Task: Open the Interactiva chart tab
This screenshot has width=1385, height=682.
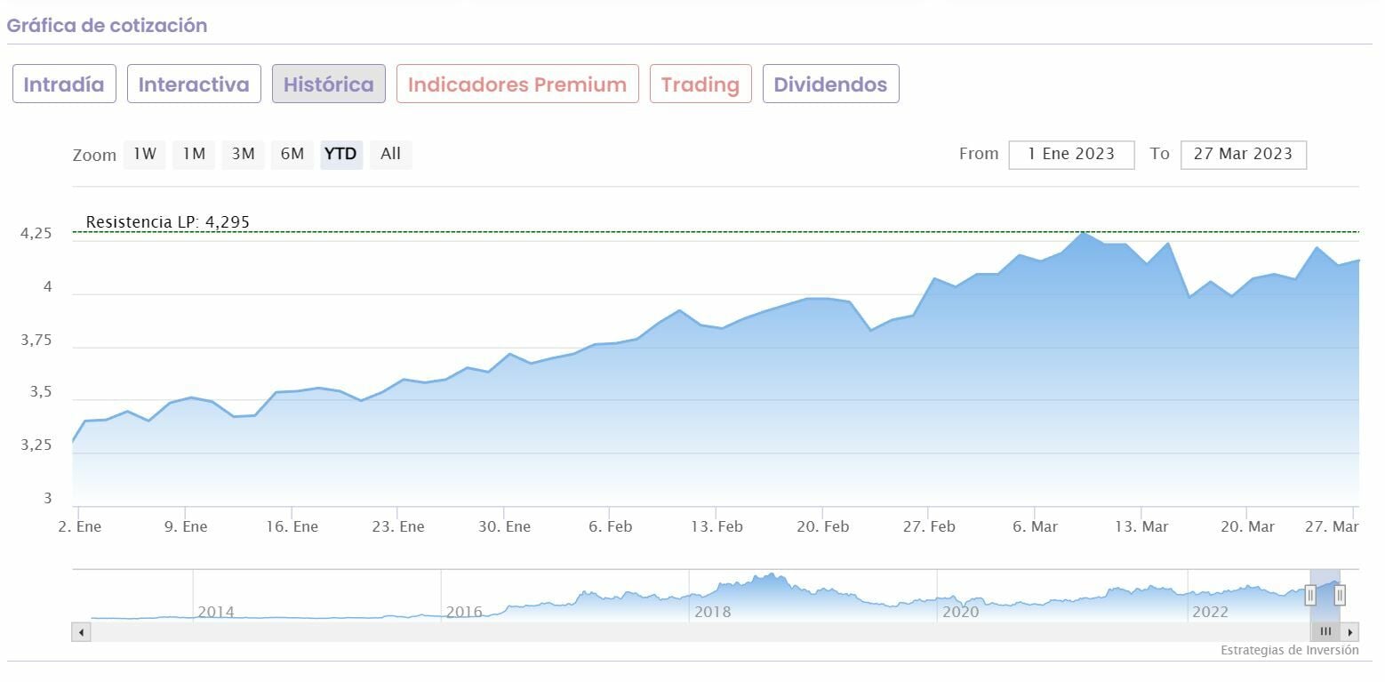Action: point(194,84)
